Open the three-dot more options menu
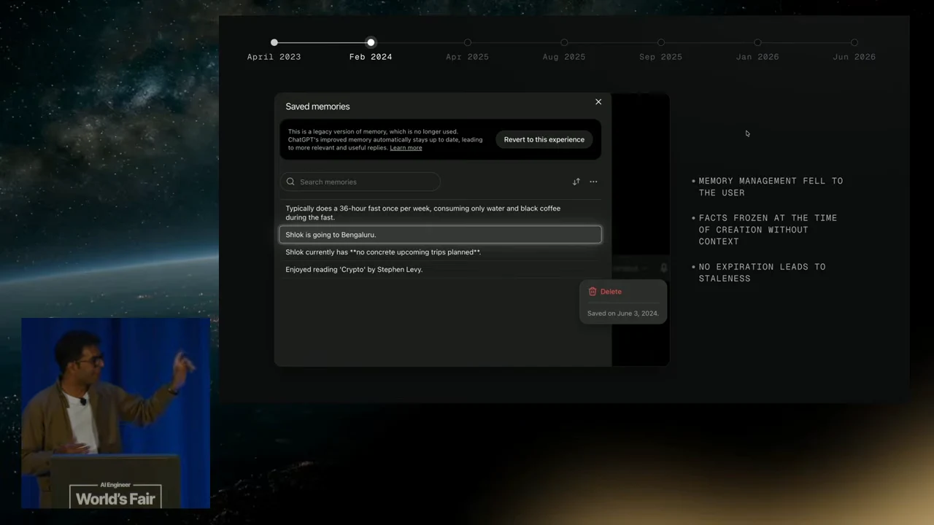934x525 pixels. 593,182
